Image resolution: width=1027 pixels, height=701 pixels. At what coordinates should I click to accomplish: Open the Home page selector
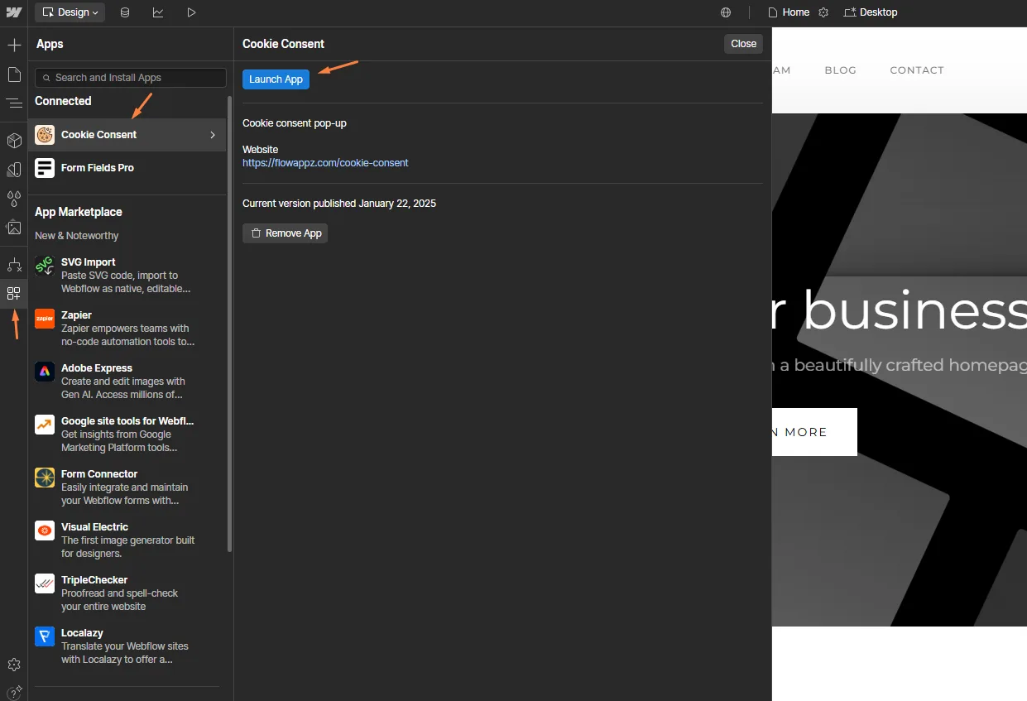click(x=789, y=12)
